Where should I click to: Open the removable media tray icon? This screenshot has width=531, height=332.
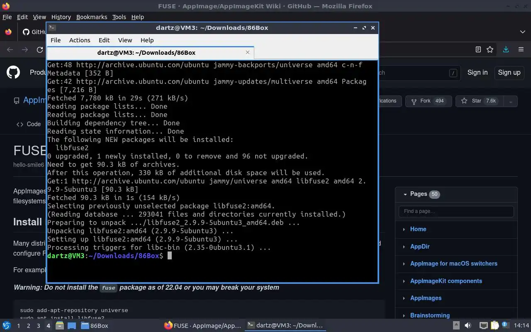[x=456, y=326]
